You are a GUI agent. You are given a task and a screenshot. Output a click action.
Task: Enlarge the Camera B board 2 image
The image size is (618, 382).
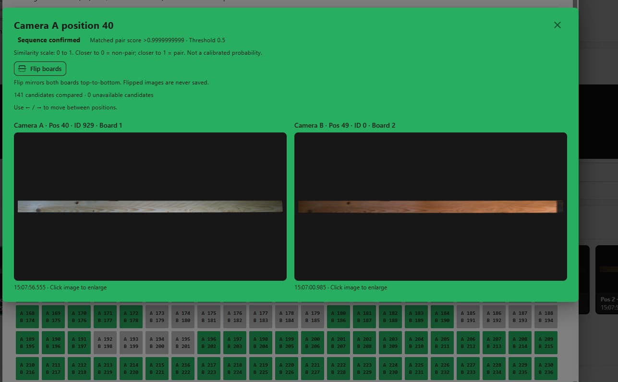point(431,206)
